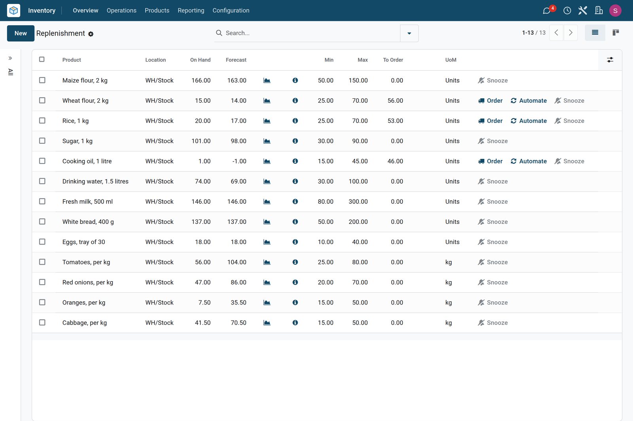Select the Sugar, 1 kg checkbox
633x421 pixels.
point(42,141)
